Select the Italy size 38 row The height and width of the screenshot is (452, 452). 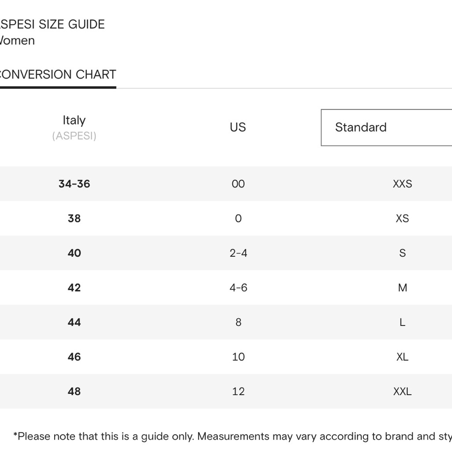[x=226, y=218]
